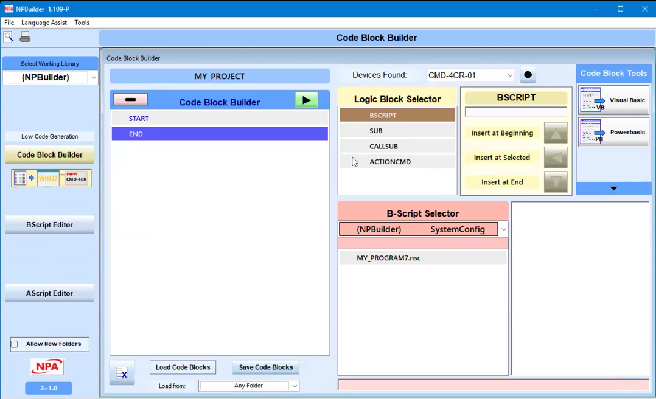Click the magnifier search icon in toolbar
This screenshot has height=399, width=656.
point(9,37)
